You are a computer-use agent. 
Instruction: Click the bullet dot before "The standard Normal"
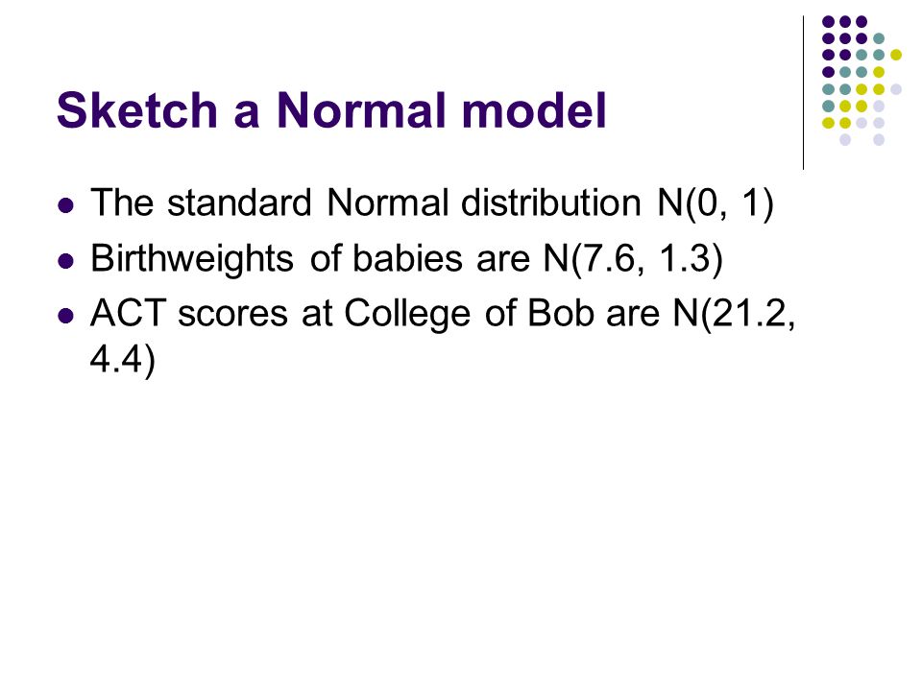(x=66, y=205)
